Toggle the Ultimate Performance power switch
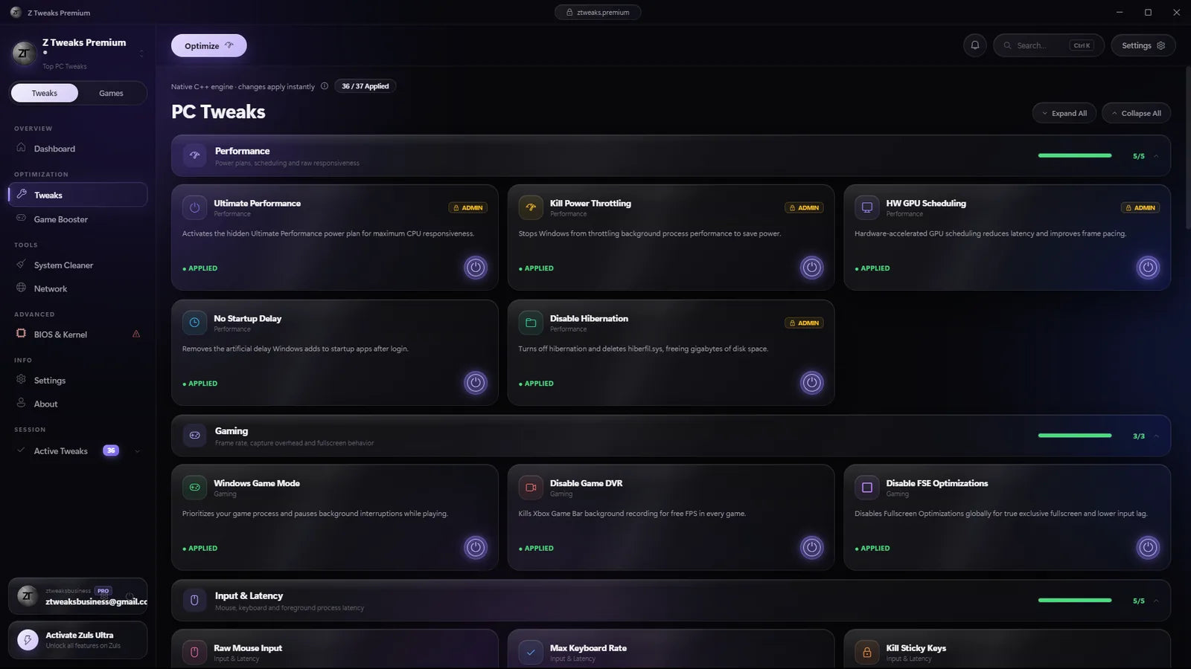The width and height of the screenshot is (1191, 669). click(x=476, y=268)
